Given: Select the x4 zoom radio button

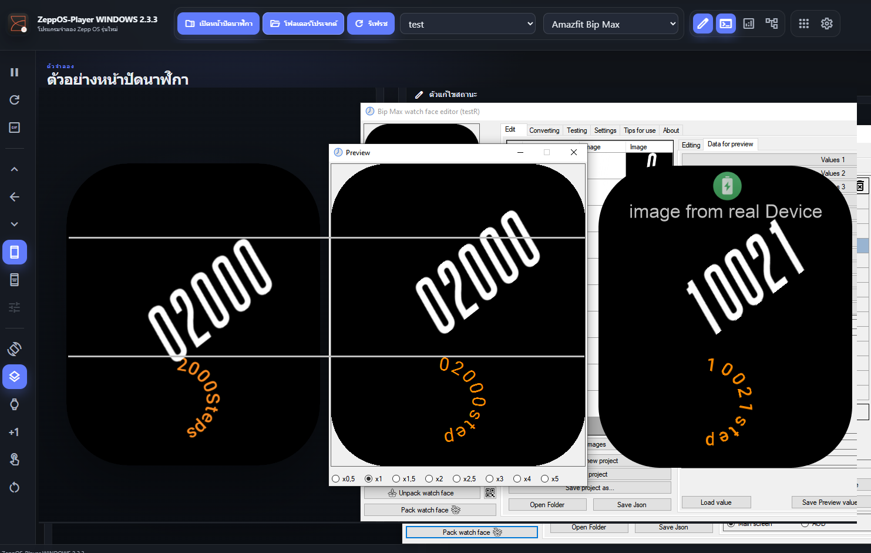Looking at the screenshot, I should [517, 479].
